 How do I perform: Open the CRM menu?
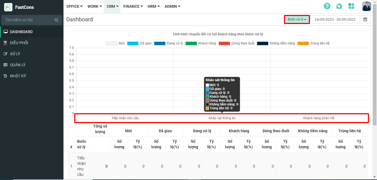[112, 6]
